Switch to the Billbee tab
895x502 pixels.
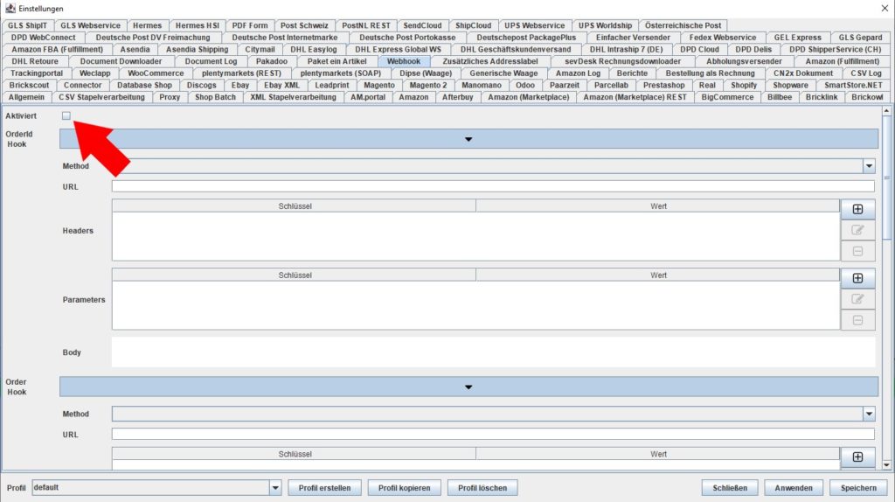[779, 97]
